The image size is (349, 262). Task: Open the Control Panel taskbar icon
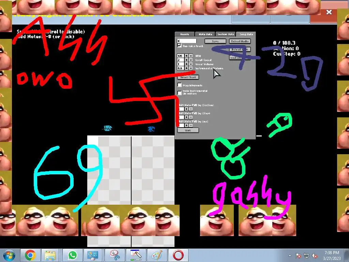coord(93,255)
